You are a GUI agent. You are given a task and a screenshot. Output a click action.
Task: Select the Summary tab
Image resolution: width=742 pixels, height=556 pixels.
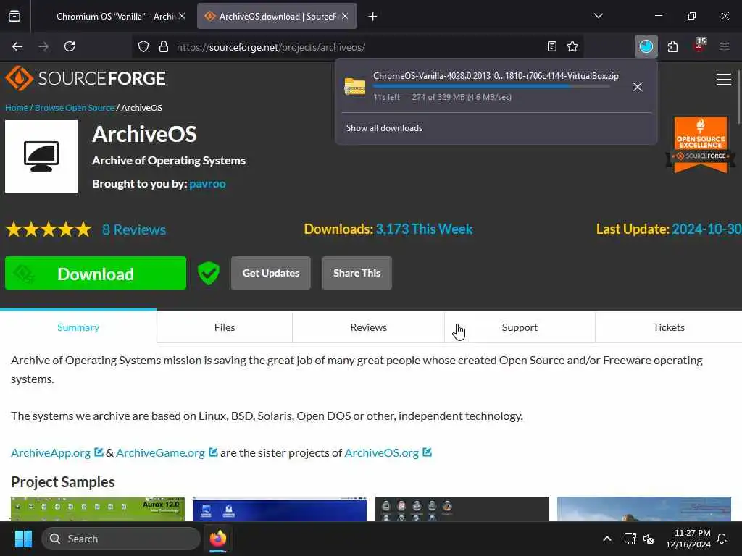[x=78, y=327]
